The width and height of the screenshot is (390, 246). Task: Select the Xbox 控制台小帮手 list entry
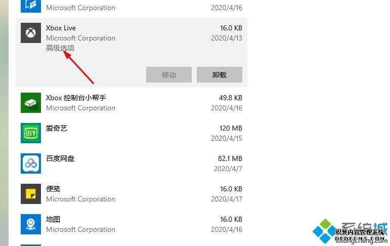click(76, 98)
